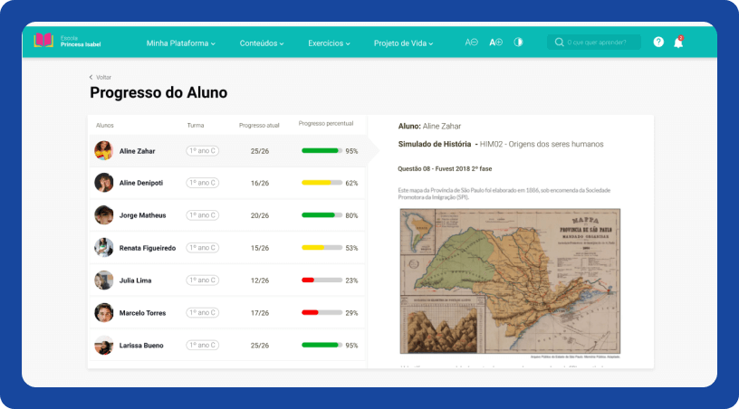Click Julia Lima's 23% progress bar

pyautogui.click(x=322, y=281)
